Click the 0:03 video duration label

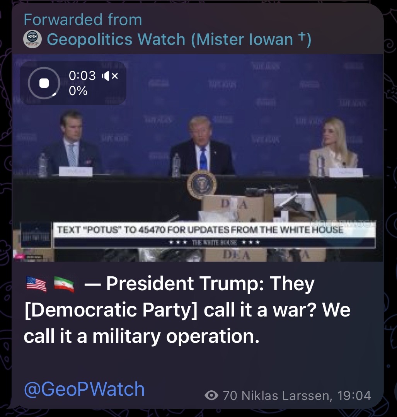pyautogui.click(x=82, y=76)
